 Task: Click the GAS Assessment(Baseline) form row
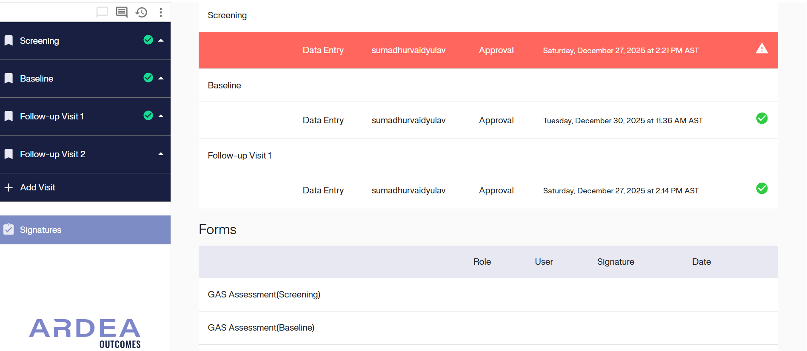coord(488,328)
